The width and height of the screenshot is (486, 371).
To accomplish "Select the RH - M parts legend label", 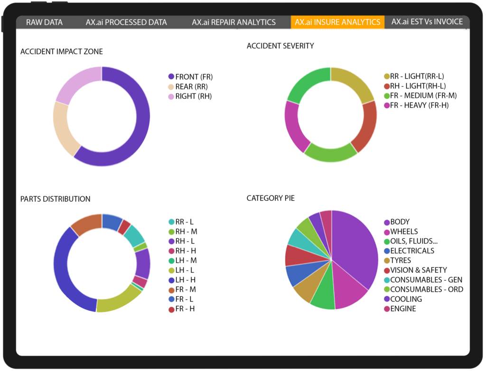I will (186, 232).
